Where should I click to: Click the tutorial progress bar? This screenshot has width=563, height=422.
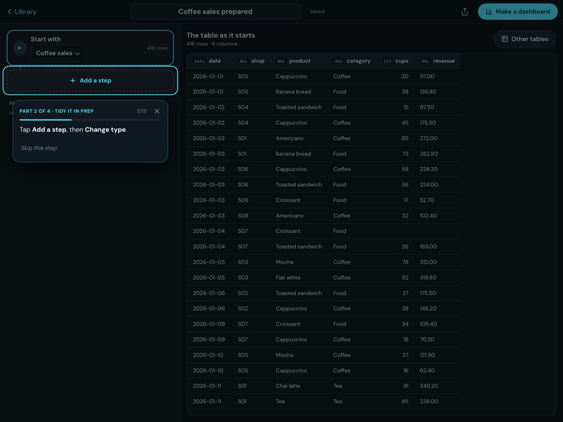click(90, 120)
